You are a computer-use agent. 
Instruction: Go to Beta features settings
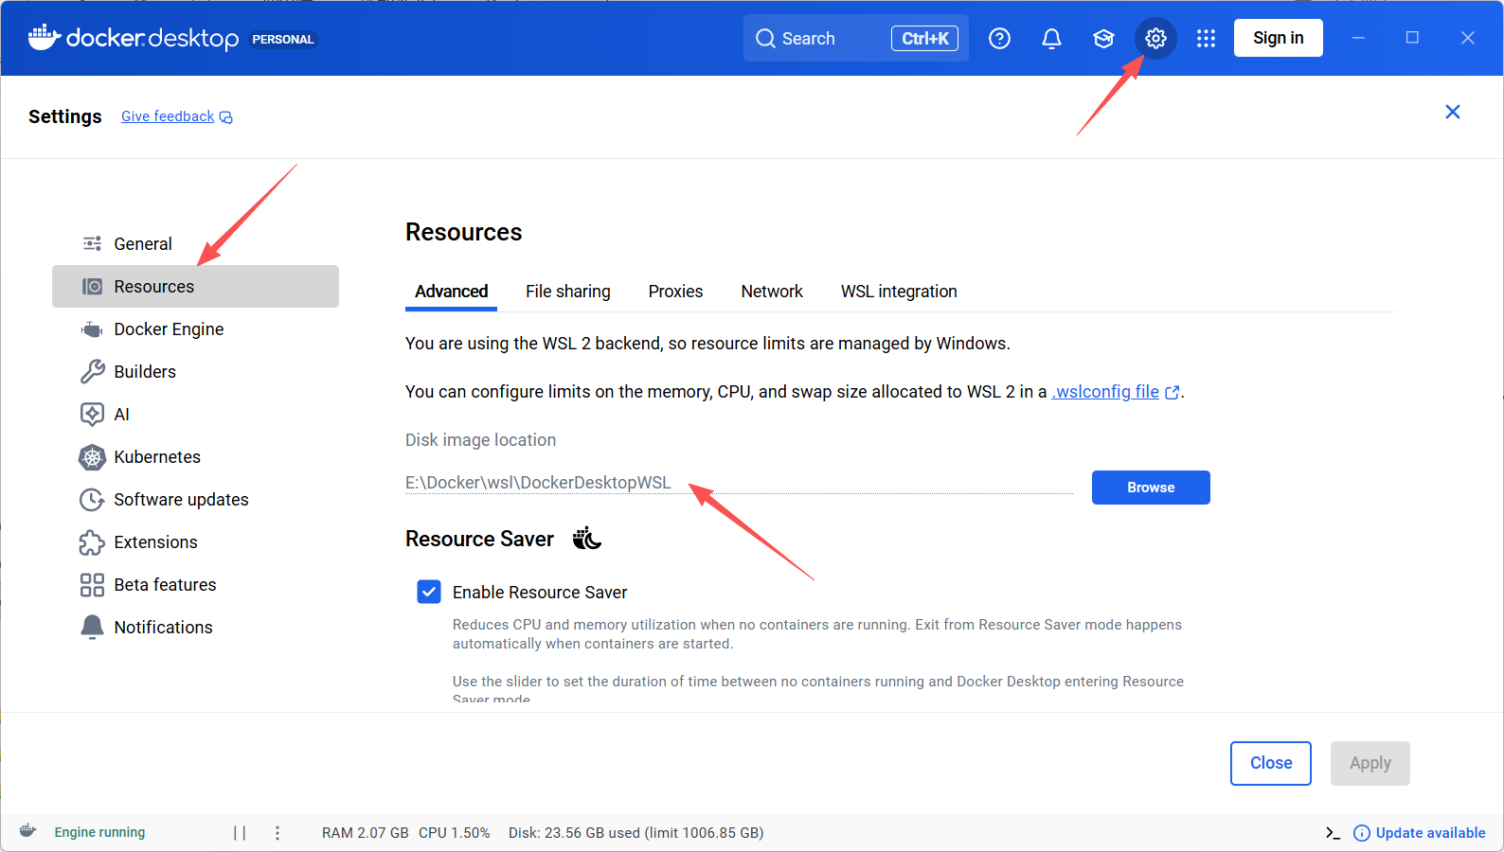(x=195, y=585)
